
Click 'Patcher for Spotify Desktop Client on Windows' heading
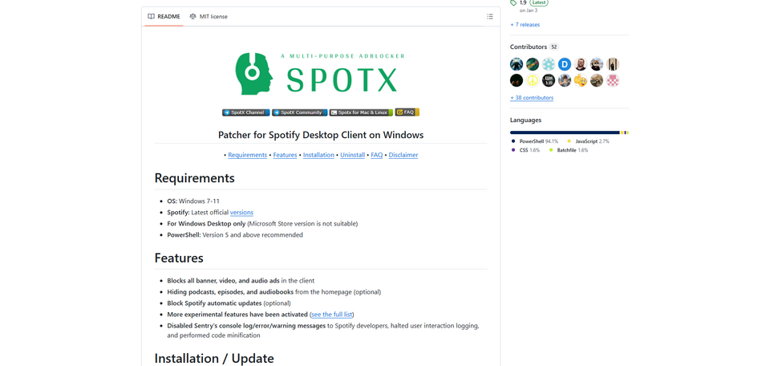[321, 135]
